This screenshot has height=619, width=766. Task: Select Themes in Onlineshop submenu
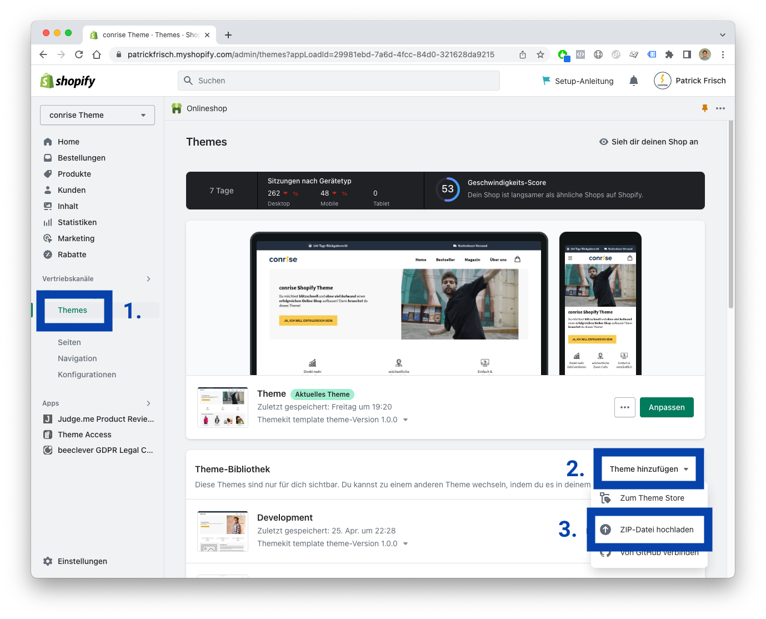[73, 310]
